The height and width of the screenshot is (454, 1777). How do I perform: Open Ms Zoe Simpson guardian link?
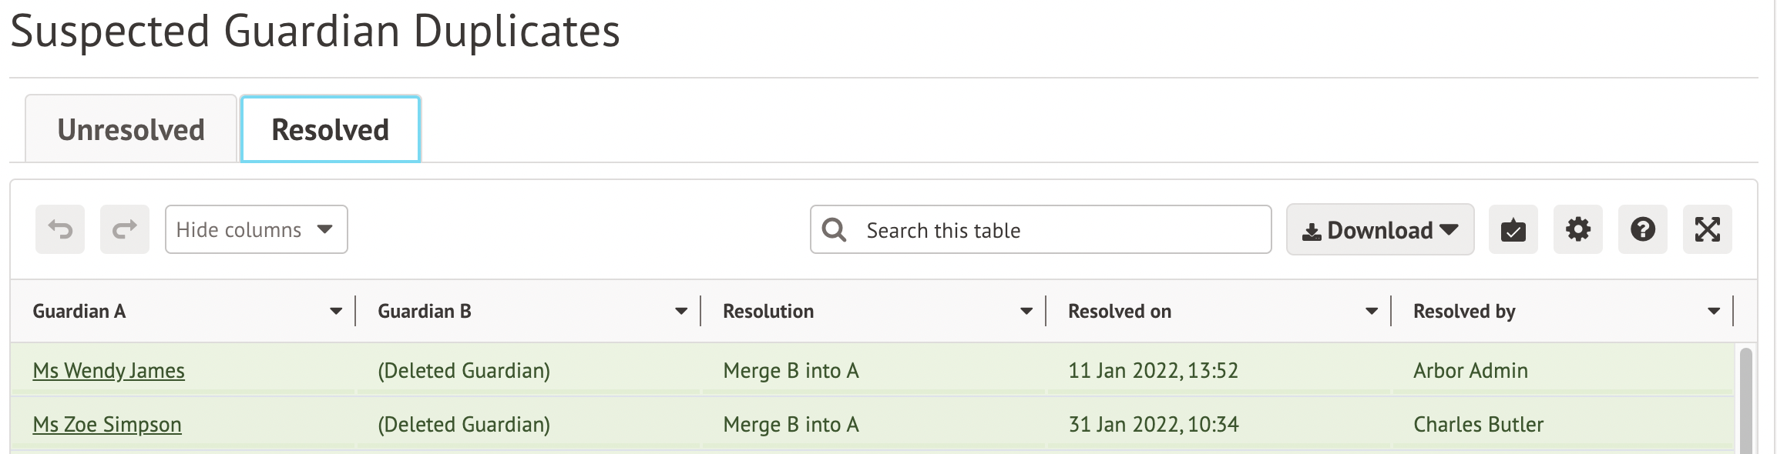107,425
